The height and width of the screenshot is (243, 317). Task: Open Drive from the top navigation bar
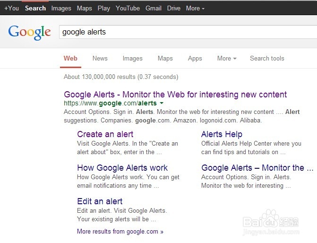click(x=174, y=9)
